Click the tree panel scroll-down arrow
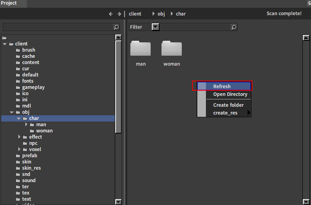This screenshot has width=311, height=205. [118, 202]
